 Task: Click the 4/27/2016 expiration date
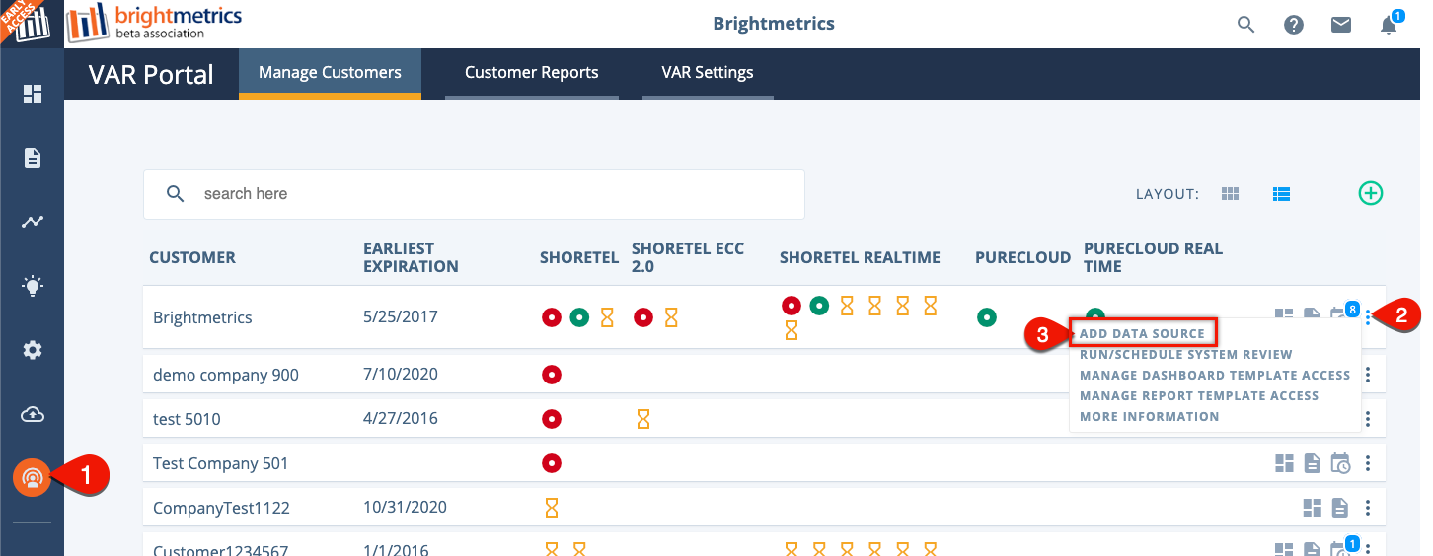[401, 419]
